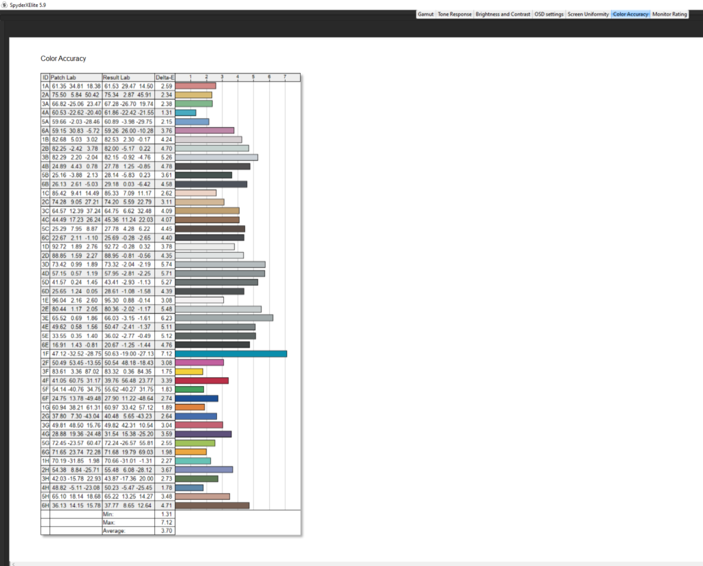Select the Color Accuracy tab

630,14
